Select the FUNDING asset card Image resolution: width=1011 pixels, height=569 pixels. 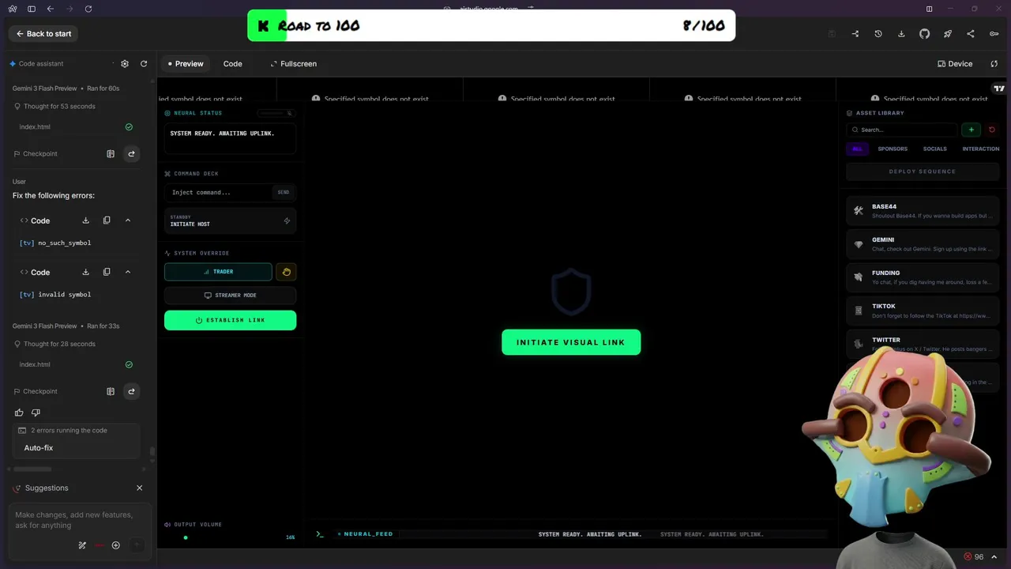click(922, 277)
